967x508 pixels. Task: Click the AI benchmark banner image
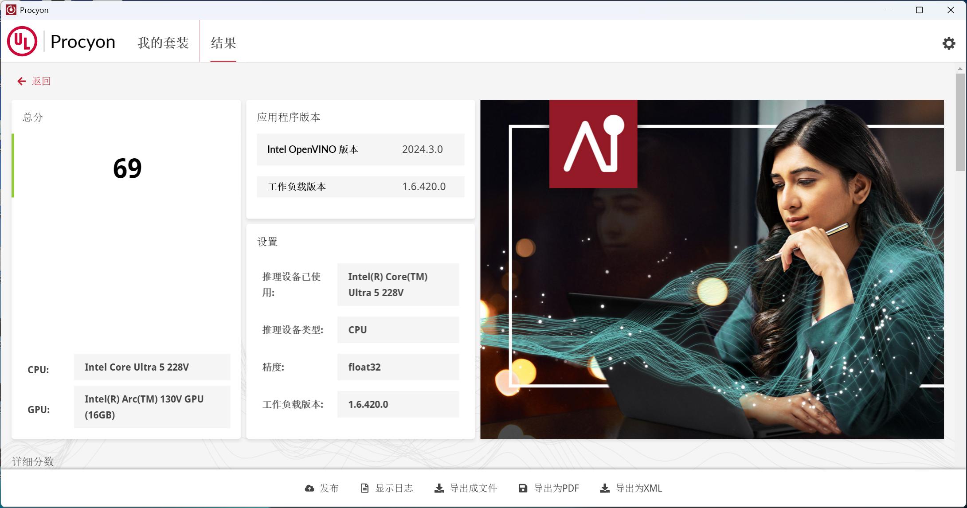tap(712, 269)
